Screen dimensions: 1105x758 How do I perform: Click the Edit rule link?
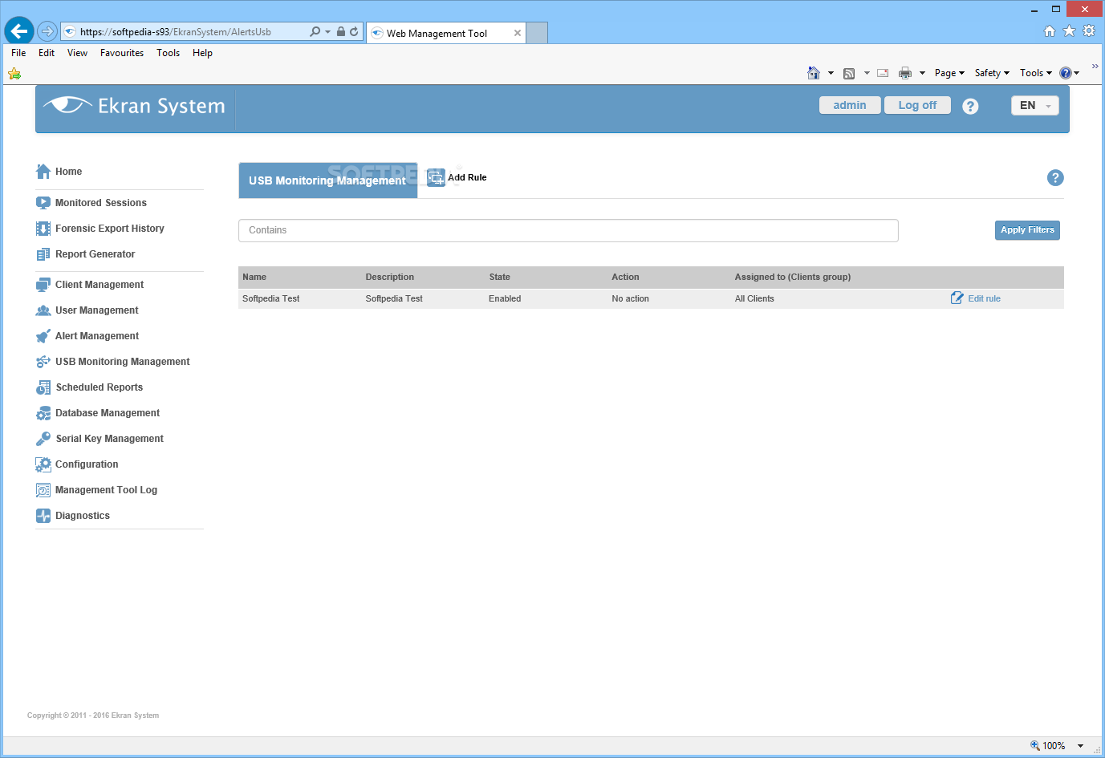tap(984, 298)
